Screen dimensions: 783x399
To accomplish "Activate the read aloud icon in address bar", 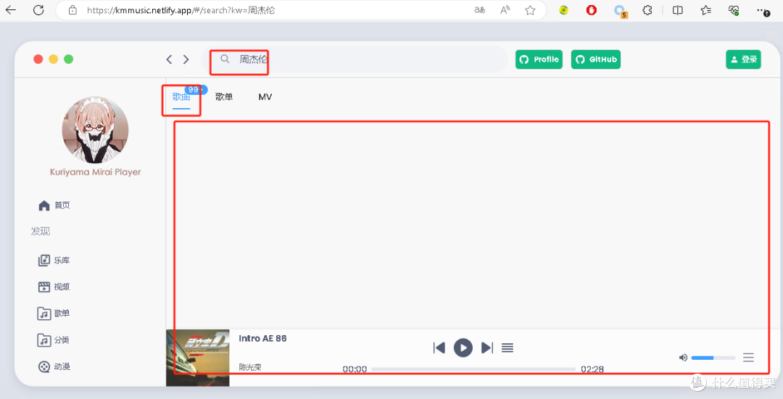I will 505,10.
